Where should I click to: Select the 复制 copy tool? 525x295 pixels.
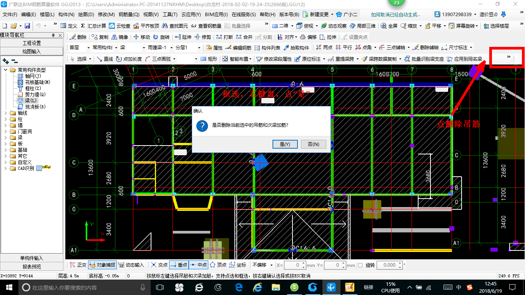[100, 37]
